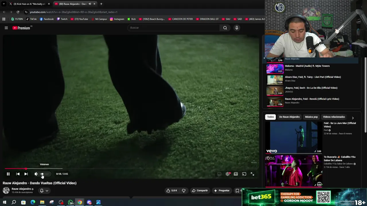Start voice search with microphone icon
The width and height of the screenshot is (367, 206).
tap(237, 28)
